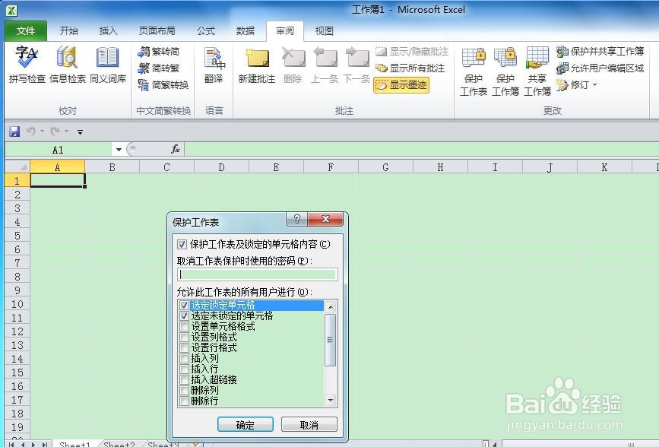This screenshot has height=447, width=659.
Task: Enable 删除行 permission checkbox
Action: [184, 401]
